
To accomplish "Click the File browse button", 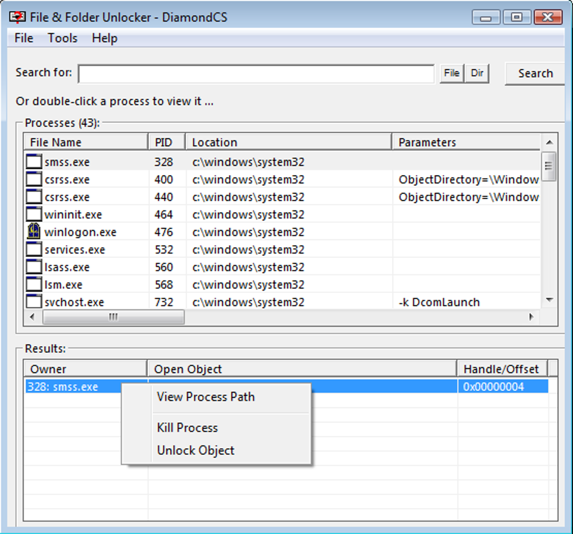I will tap(452, 73).
